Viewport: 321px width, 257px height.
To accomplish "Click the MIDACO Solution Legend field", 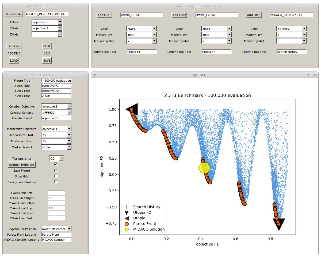I will (x=56, y=240).
